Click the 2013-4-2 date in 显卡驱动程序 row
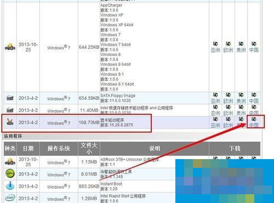Screen dimensions: 274x203 point(28,122)
